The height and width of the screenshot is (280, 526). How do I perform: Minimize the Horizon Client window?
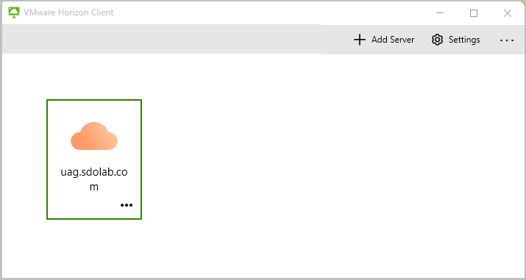440,13
